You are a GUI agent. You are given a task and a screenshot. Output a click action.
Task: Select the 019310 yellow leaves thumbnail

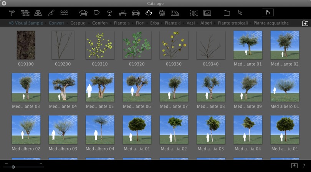tap(100, 45)
